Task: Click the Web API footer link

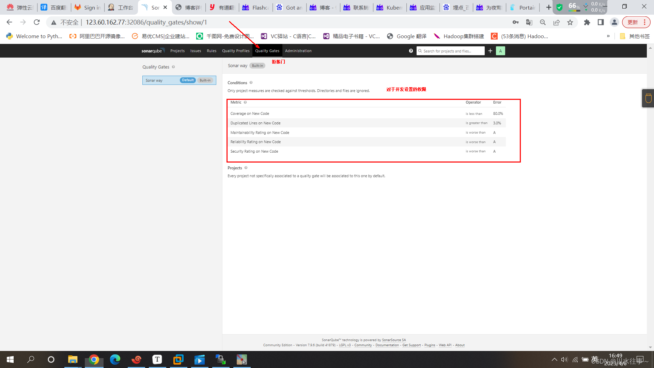Action: [x=445, y=345]
